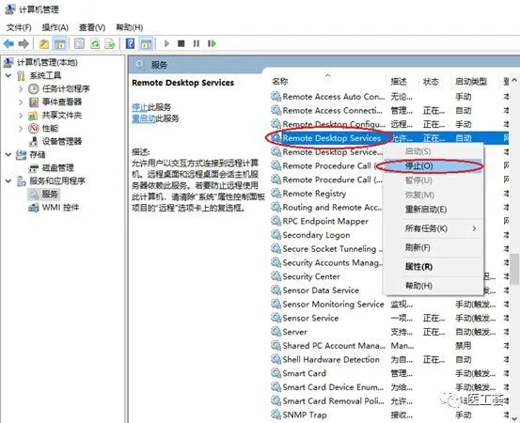
Task: Click the scrollbar down arrow in services list
Action: 514,418
